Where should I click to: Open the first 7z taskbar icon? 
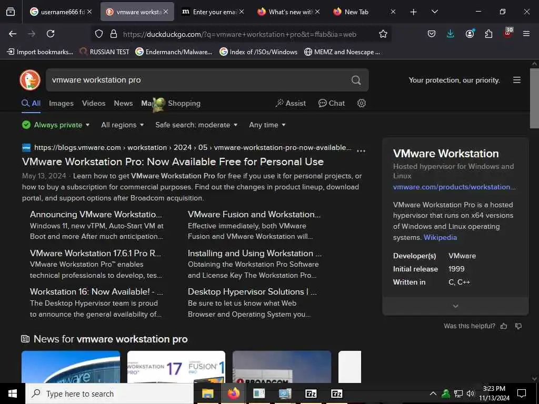pyautogui.click(x=311, y=393)
